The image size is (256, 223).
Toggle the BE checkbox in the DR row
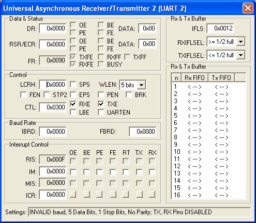point(101,25)
